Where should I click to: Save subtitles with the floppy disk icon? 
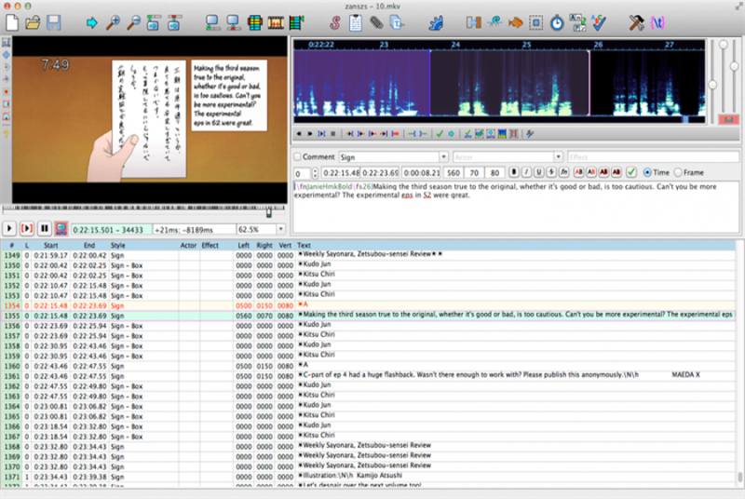click(54, 22)
